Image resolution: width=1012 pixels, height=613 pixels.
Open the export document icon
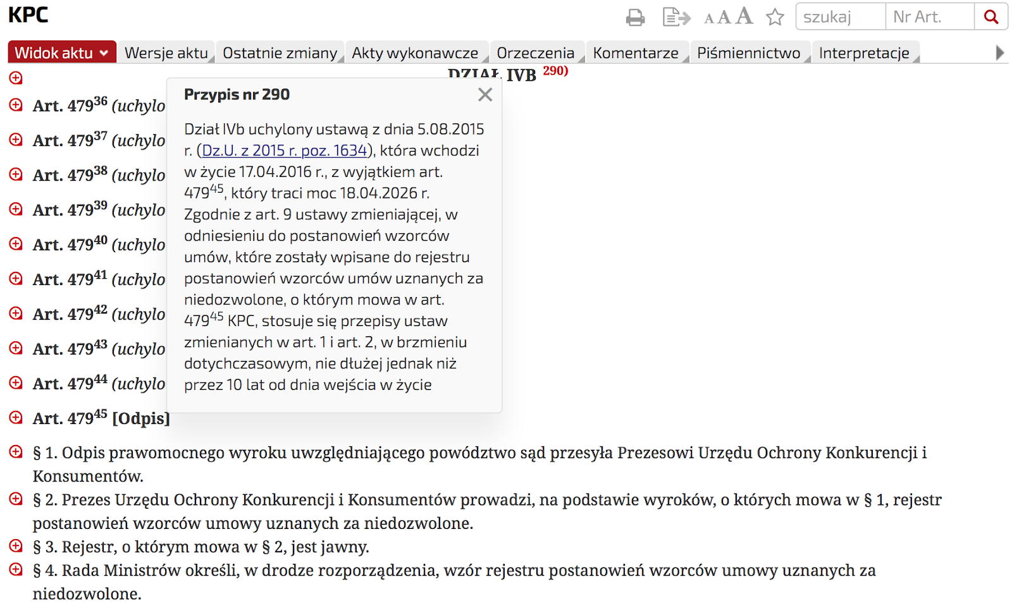click(x=676, y=17)
